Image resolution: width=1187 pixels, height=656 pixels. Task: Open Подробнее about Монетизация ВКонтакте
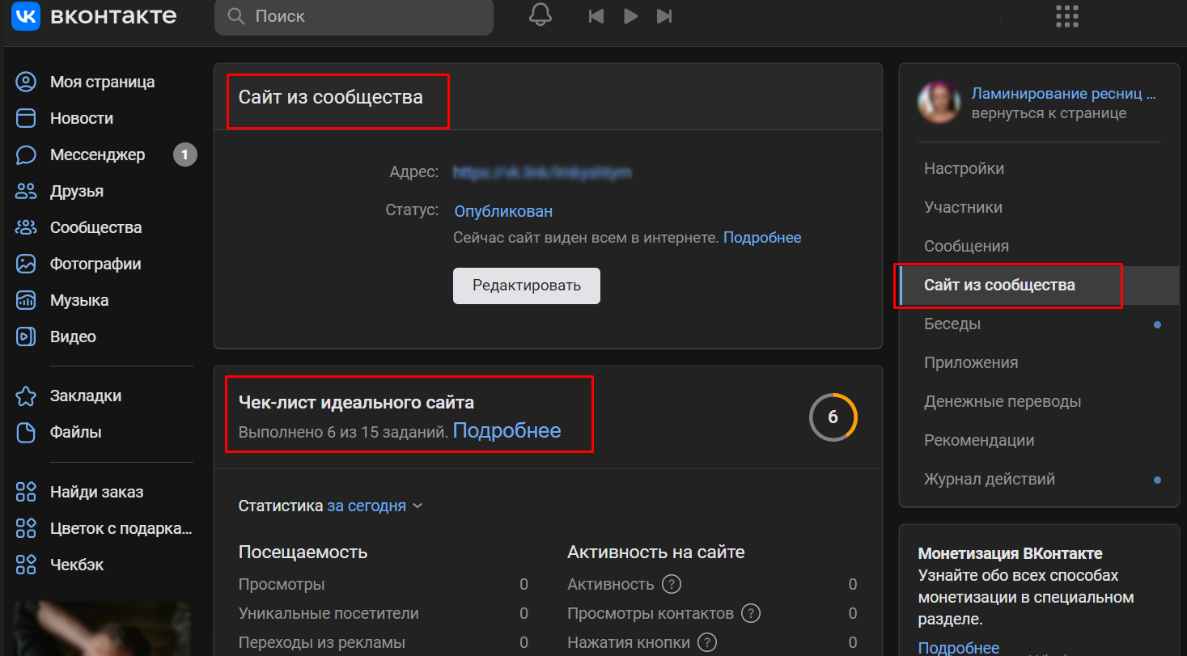(x=959, y=647)
